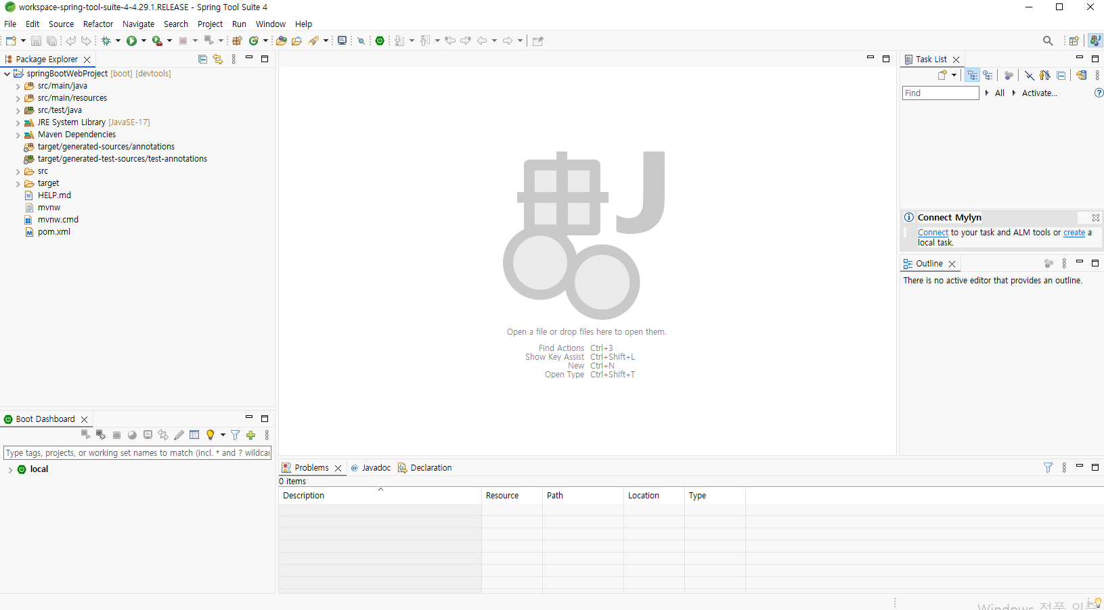
Task: Click Boot Dashboard filter funnel icon
Action: point(235,435)
